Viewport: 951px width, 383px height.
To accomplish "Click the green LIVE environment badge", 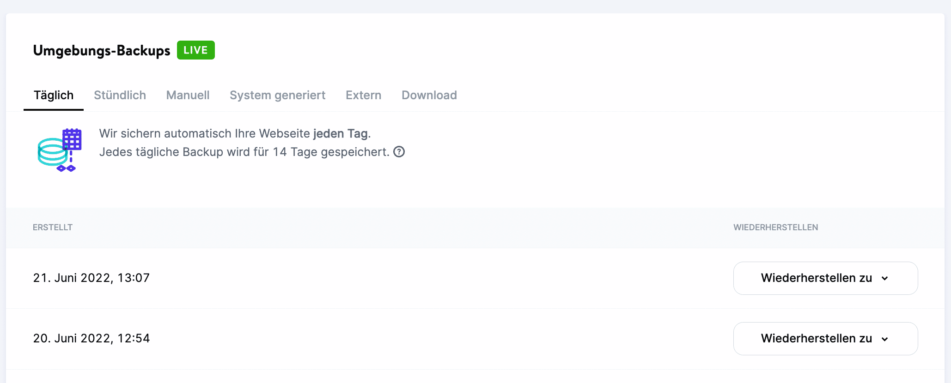I will [195, 50].
